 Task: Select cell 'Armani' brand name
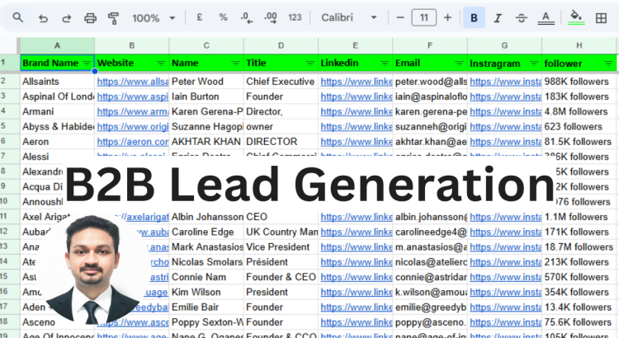[57, 111]
